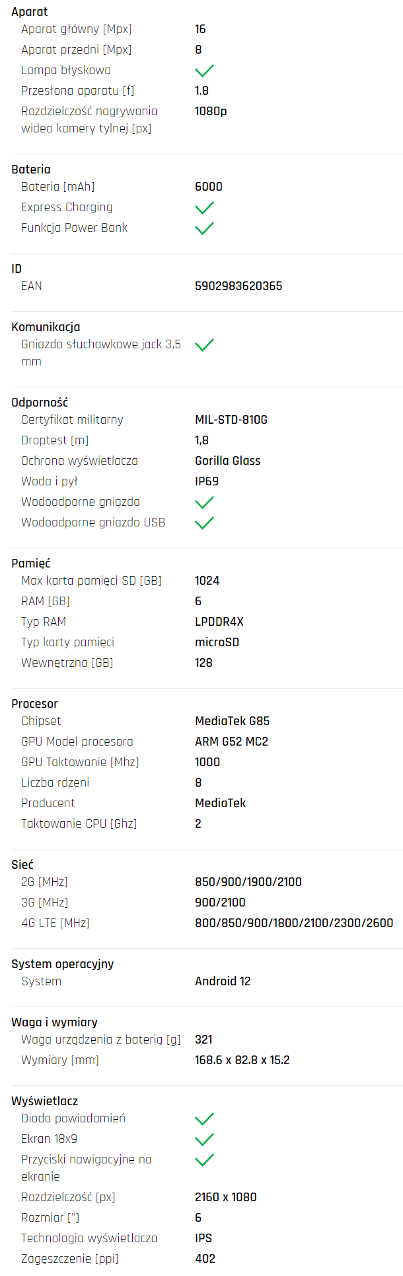This screenshot has width=403, height=1276.
Task: Click the Odporność section heading
Action: click(x=40, y=403)
